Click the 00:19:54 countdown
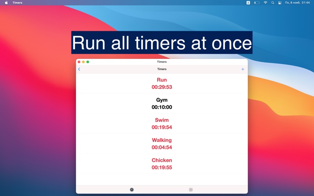 pyautogui.click(x=162, y=127)
